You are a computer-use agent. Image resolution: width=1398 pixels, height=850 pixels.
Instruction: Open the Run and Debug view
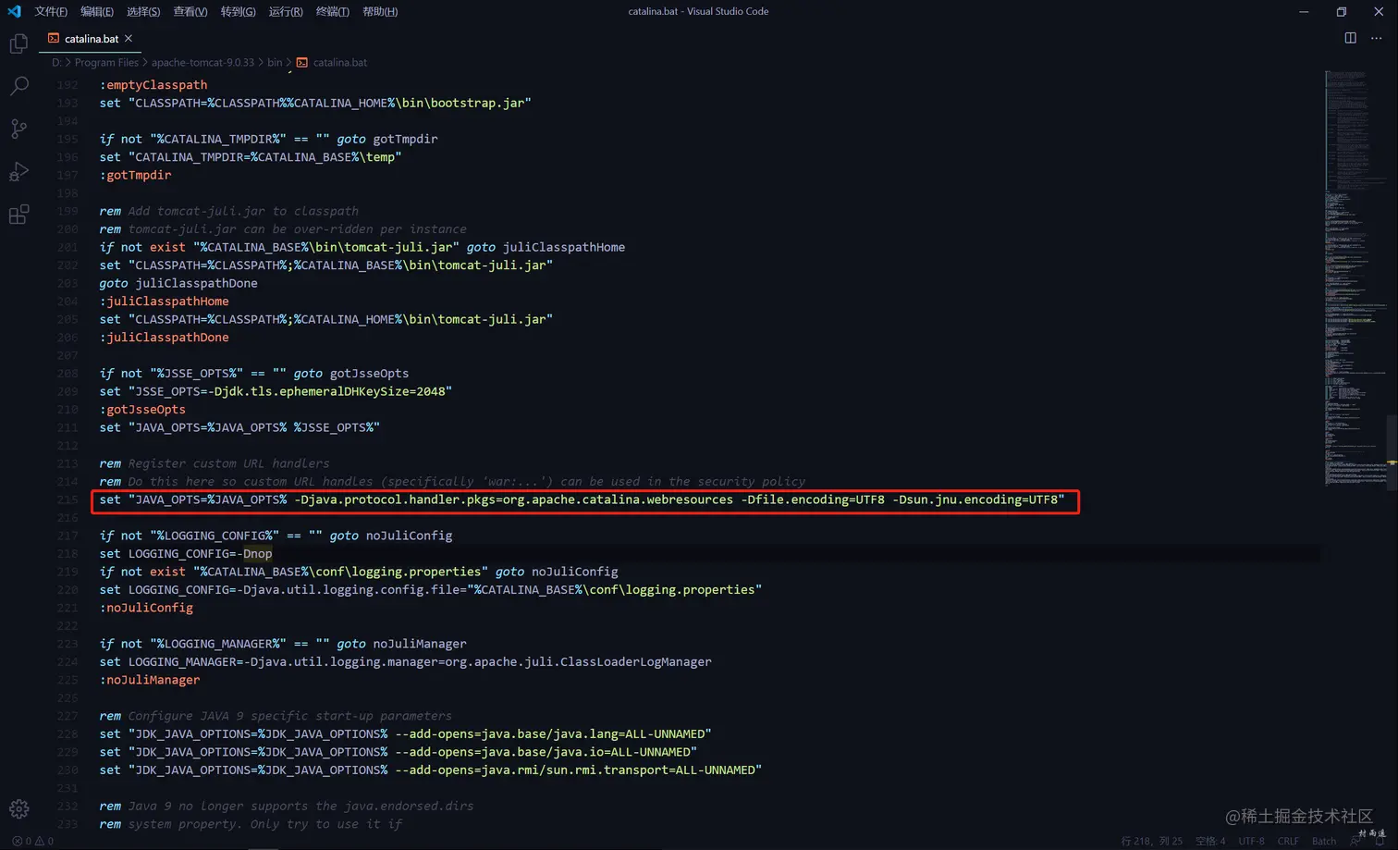[x=18, y=171]
